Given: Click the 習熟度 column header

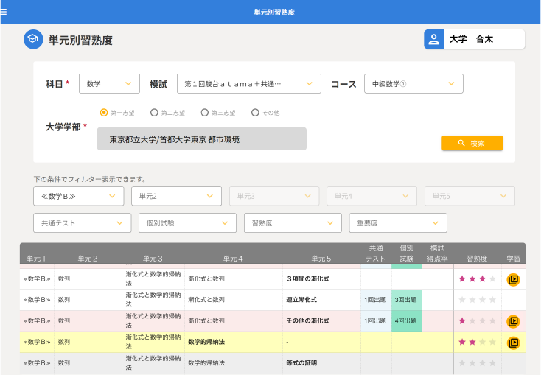Looking at the screenshot, I should [477, 259].
